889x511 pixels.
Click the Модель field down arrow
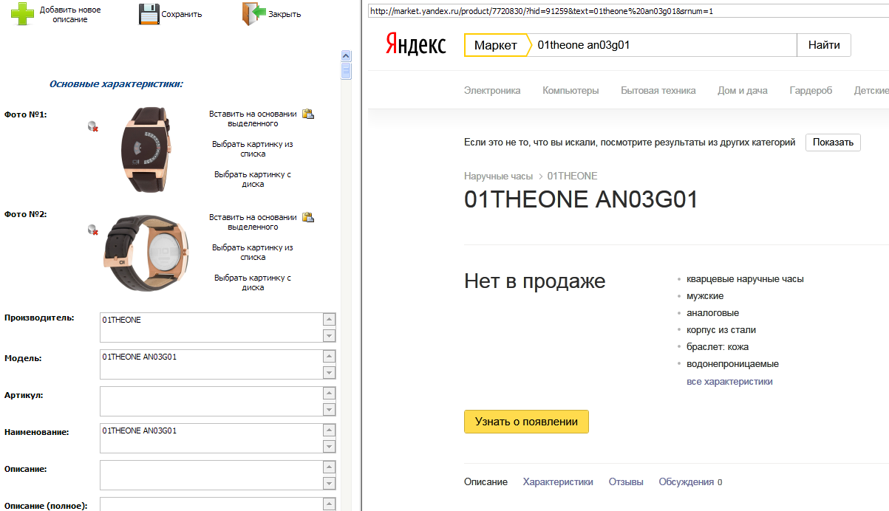[330, 372]
